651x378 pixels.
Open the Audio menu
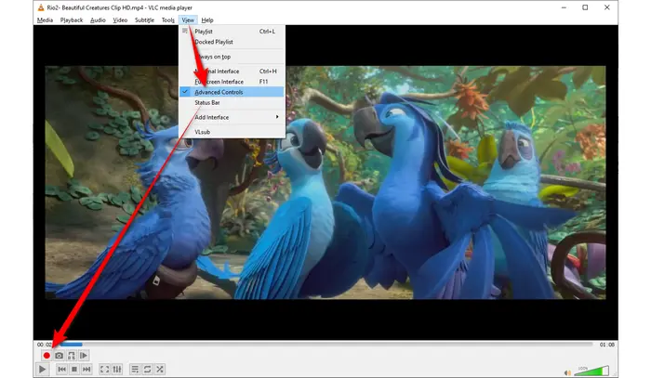98,20
